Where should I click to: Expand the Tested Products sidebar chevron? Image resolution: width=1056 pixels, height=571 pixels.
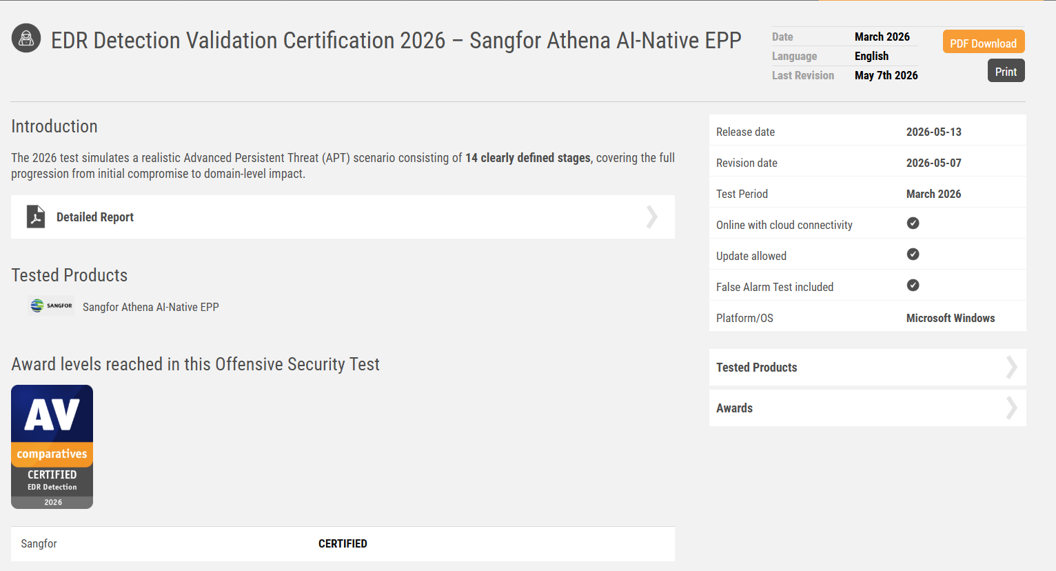[x=1011, y=367]
